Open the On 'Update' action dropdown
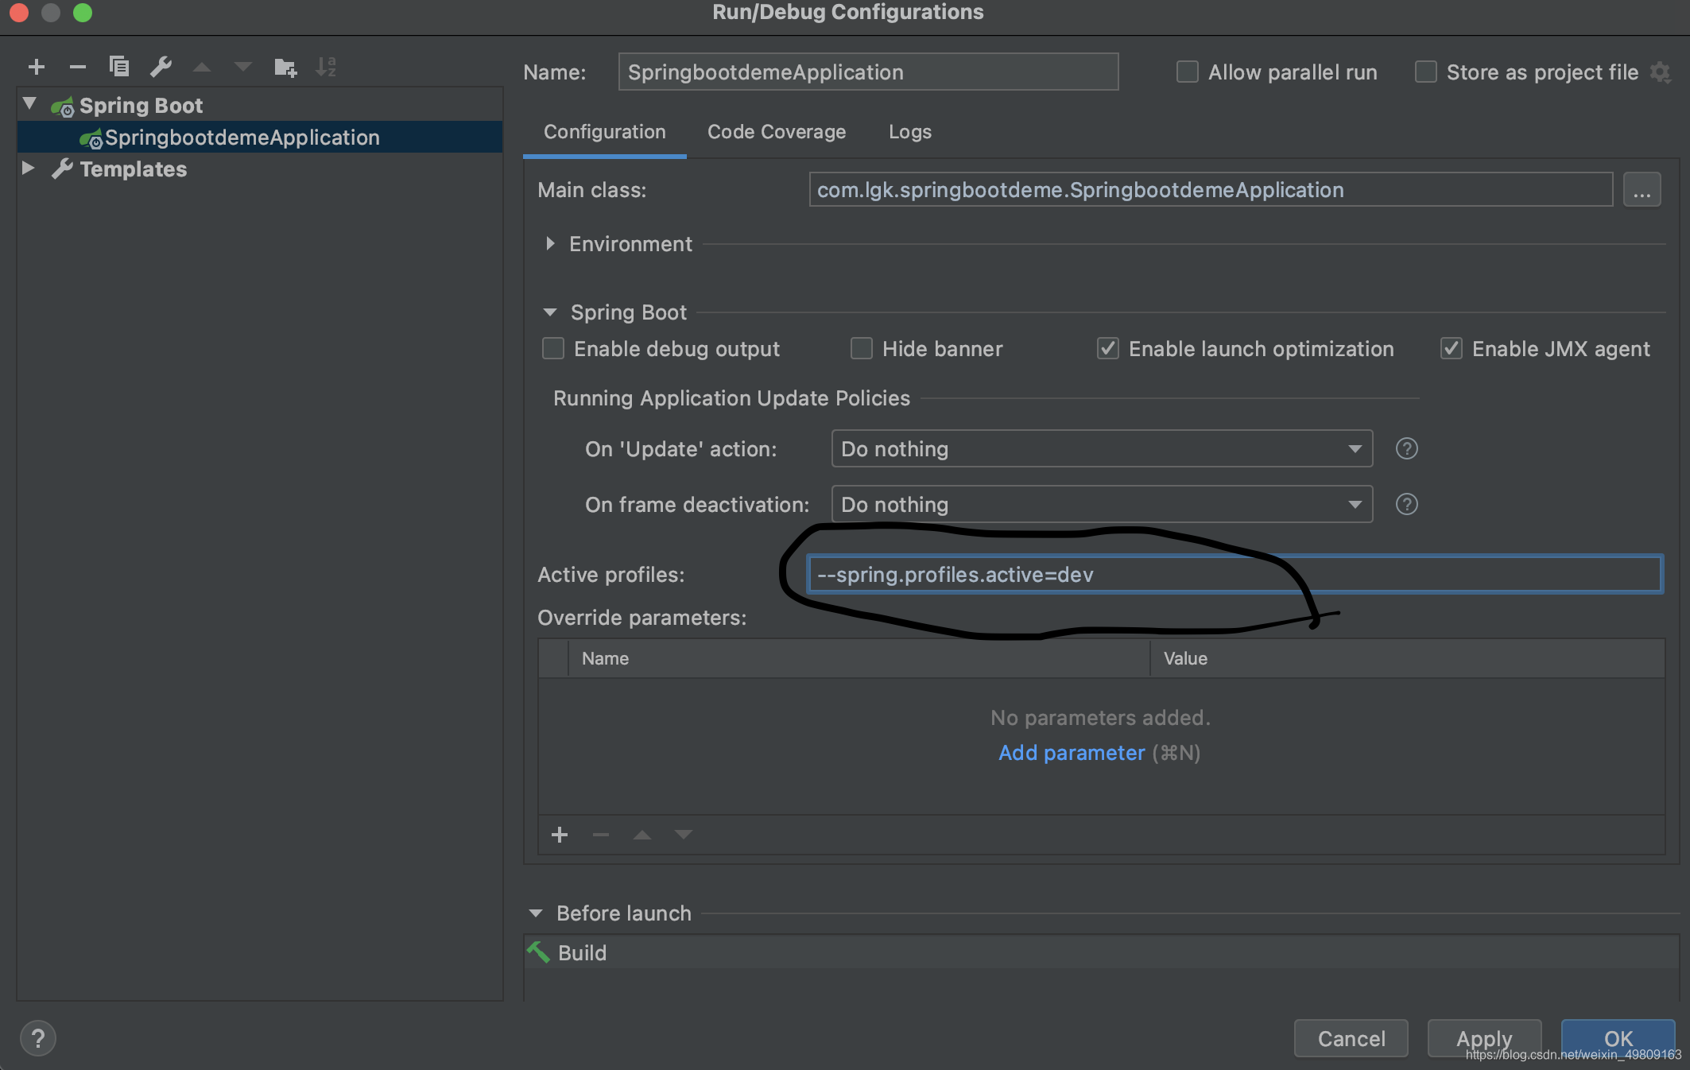This screenshot has width=1690, height=1070. coord(1102,449)
